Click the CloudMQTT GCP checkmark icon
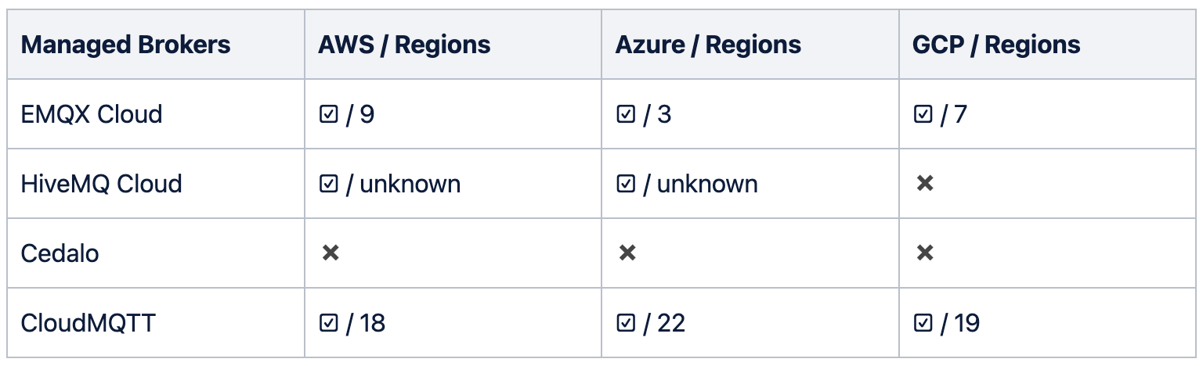Screen dimensions: 1203x366 point(923,323)
